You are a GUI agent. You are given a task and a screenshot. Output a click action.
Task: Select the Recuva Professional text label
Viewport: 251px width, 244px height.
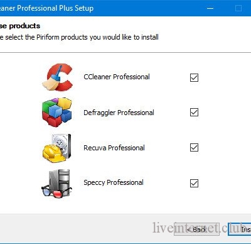point(114,148)
